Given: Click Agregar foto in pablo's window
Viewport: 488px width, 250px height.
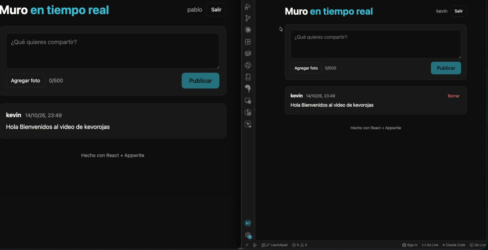Looking at the screenshot, I should coord(26,81).
